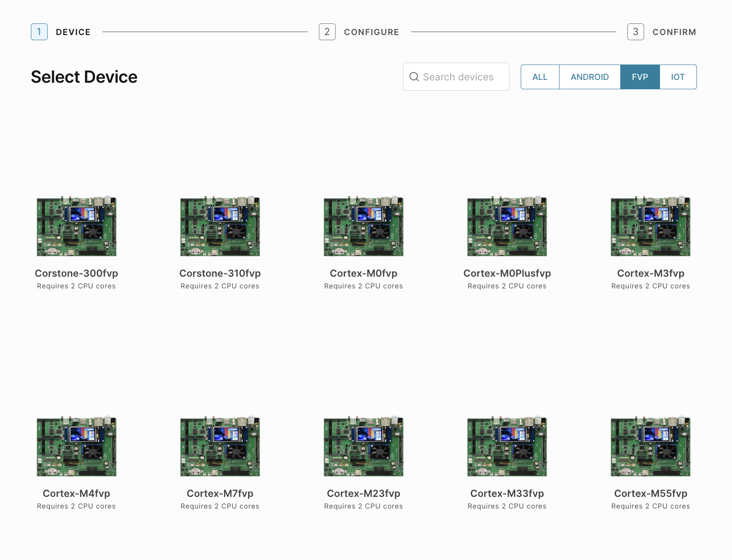Viewport: 732px width, 560px height.
Task: Jump to step 2 number box
Action: coord(327,32)
